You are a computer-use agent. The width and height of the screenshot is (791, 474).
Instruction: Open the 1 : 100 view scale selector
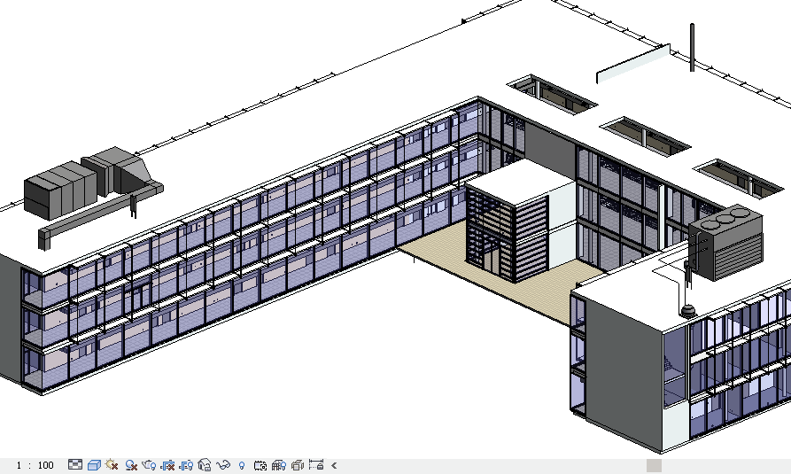tap(35, 465)
